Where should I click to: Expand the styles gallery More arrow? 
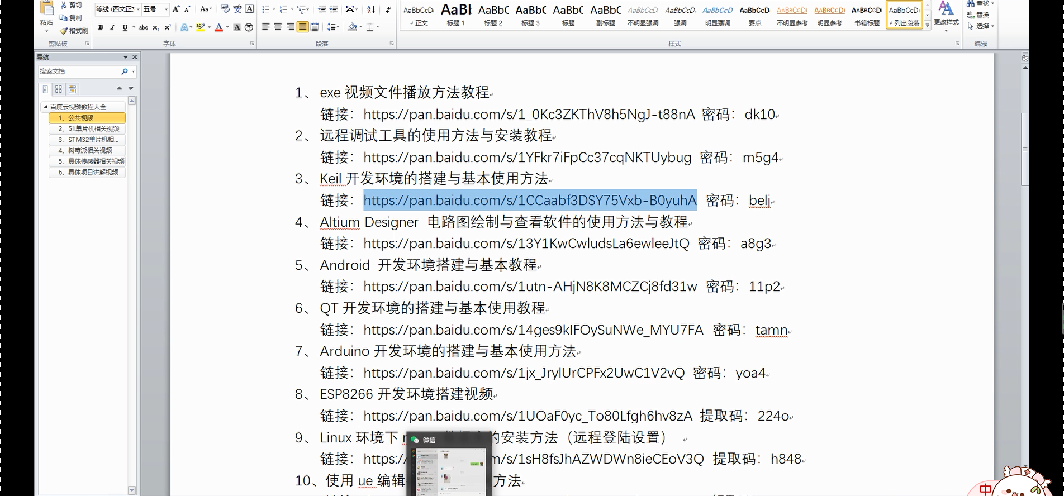click(x=928, y=25)
